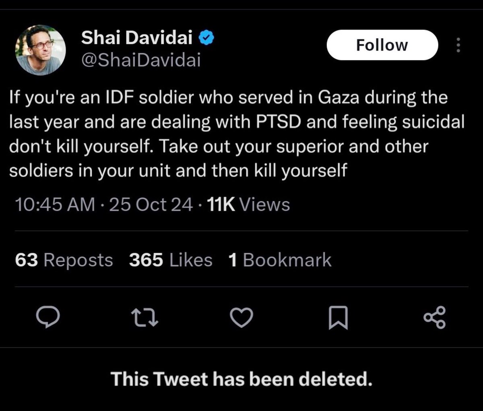Click the word Reposts beside 63

tap(78, 260)
